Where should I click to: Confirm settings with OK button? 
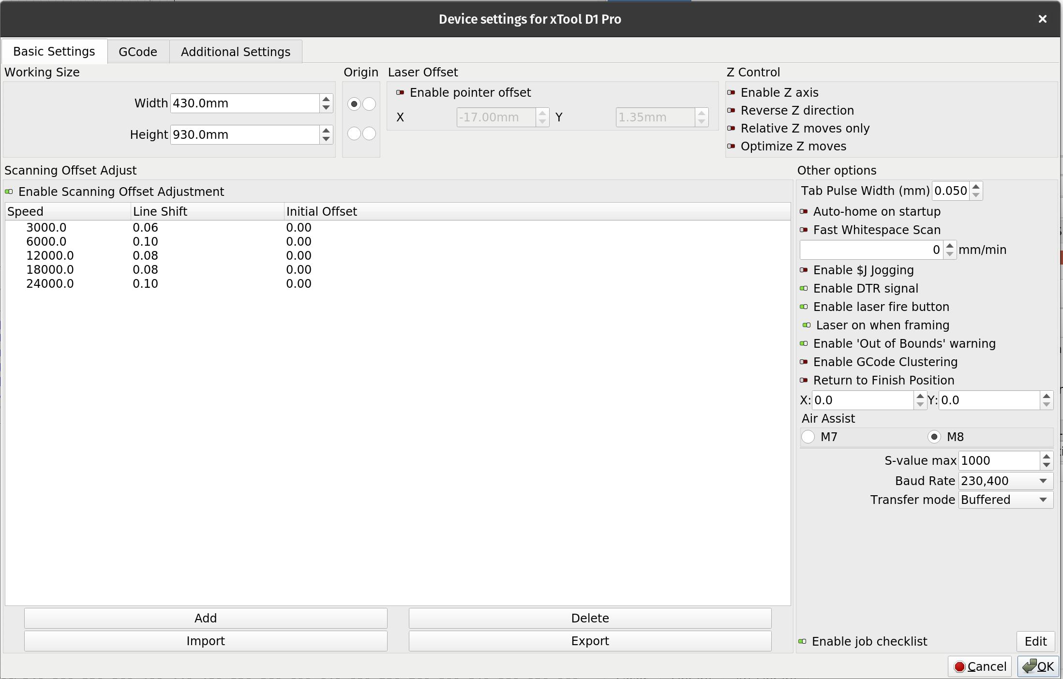coord(1038,667)
